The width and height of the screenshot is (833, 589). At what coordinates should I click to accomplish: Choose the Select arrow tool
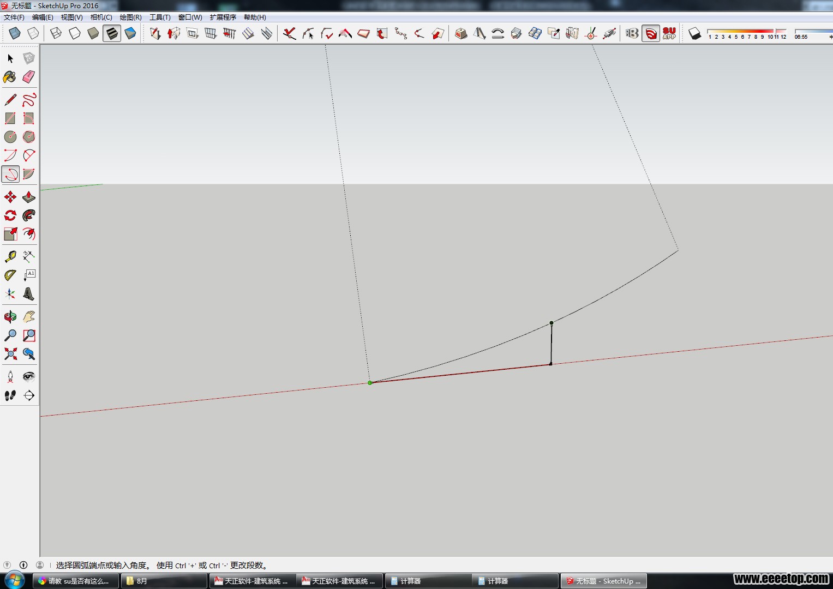(10, 58)
